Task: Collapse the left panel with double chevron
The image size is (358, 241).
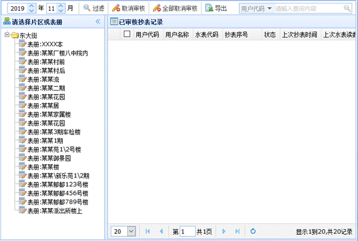Action: point(98,22)
